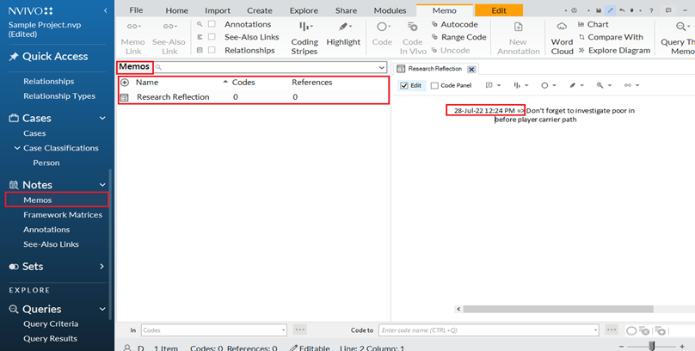The height and width of the screenshot is (351, 695).
Task: Click the uncode-from icon in quick coding bar
Action: click(x=645, y=330)
